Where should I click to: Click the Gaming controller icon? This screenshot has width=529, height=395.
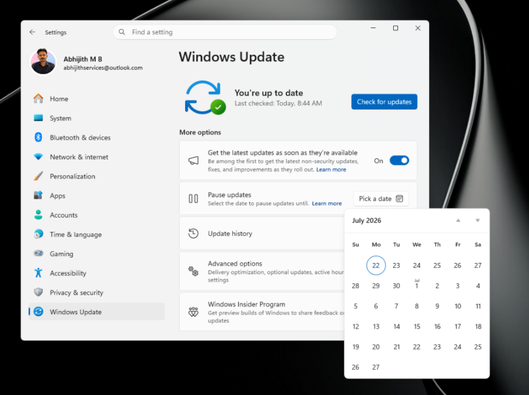[38, 253]
